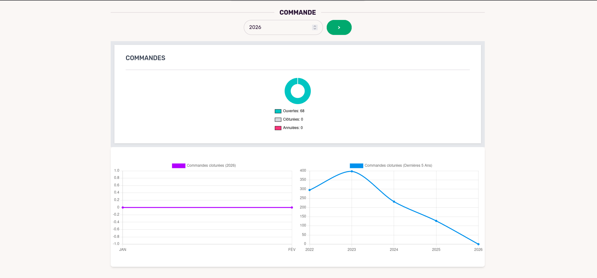Toggle the grey Clôturées legend swatch
The width and height of the screenshot is (597, 278).
click(x=278, y=120)
